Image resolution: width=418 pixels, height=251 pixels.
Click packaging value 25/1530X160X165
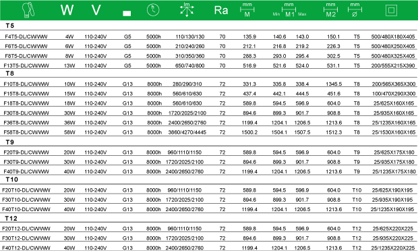click(394, 132)
